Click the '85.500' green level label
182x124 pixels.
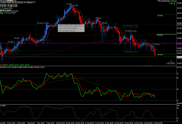pos(160,15)
